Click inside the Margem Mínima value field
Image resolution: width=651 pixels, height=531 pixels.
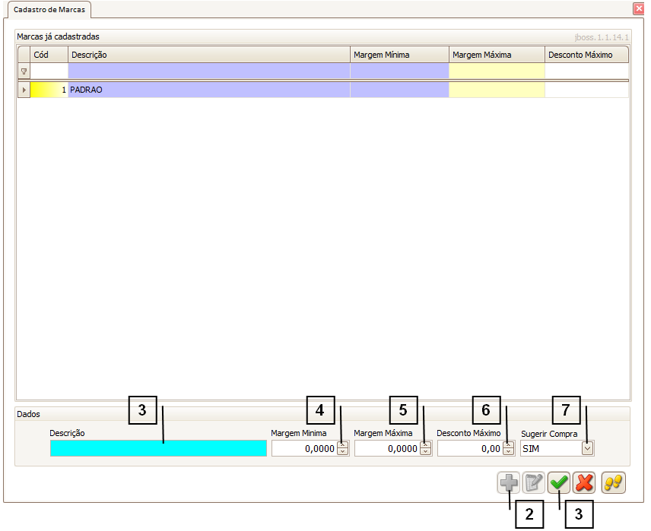click(304, 449)
